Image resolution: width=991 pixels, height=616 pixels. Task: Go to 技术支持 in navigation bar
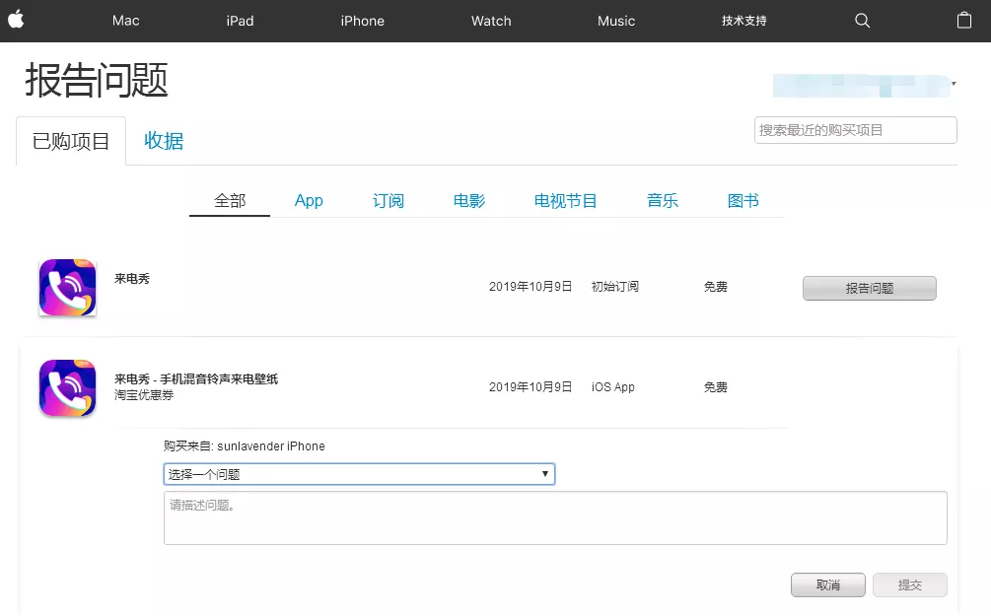tap(743, 21)
